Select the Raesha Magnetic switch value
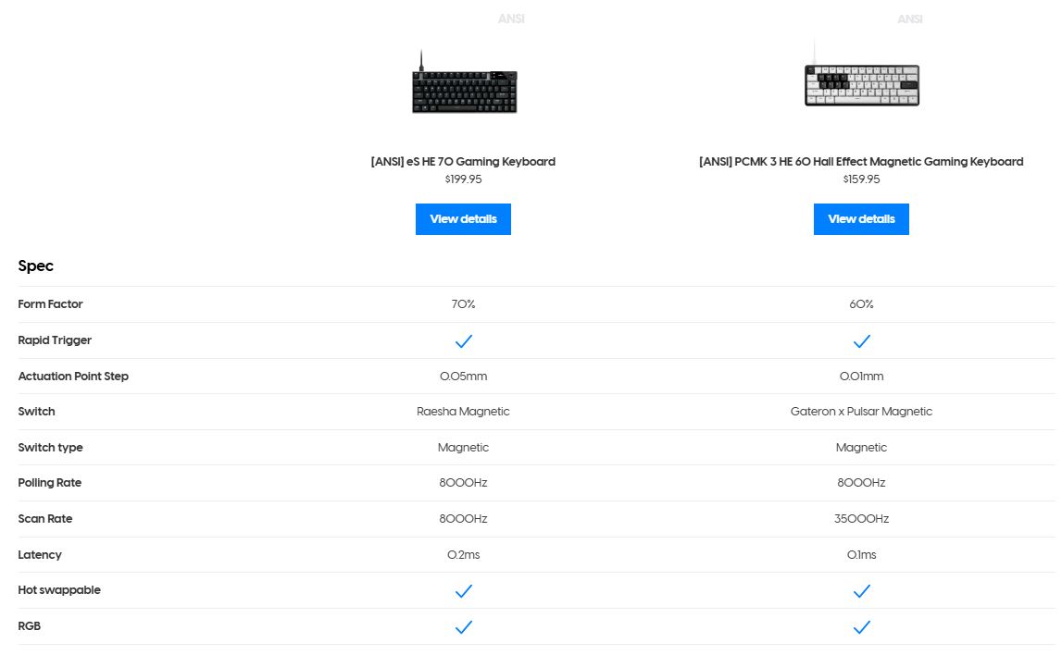 (x=463, y=412)
